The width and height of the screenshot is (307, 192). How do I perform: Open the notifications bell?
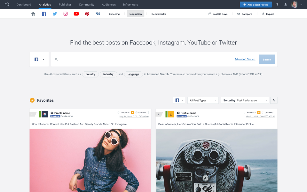[x=286, y=5]
